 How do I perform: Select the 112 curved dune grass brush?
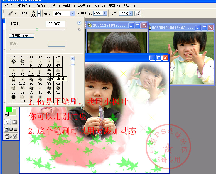31,72
